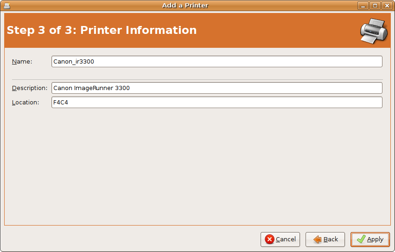Maximize the Add a Printer window
The height and width of the screenshot is (252, 395).
(375, 6)
